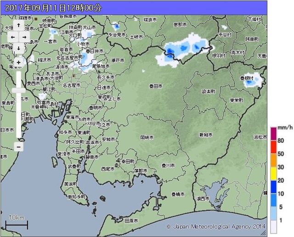Click the 根羽村 map label
The image size is (294, 237).
tap(219, 56)
